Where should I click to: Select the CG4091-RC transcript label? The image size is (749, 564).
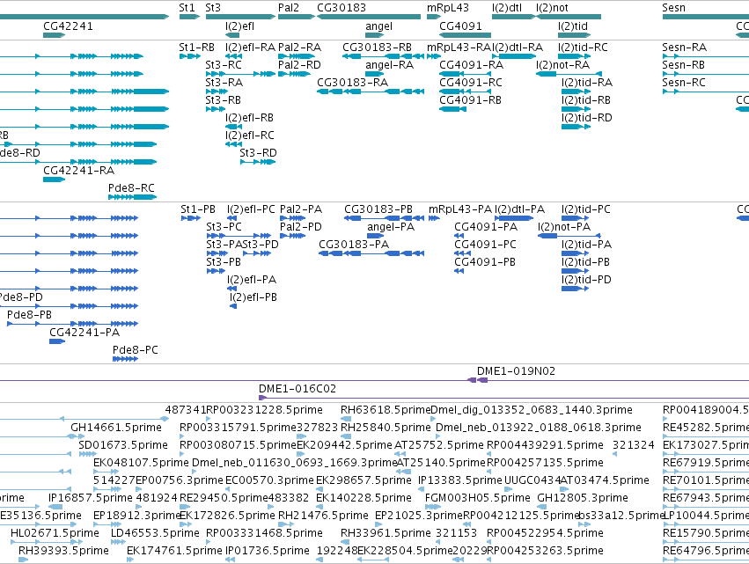coord(471,83)
